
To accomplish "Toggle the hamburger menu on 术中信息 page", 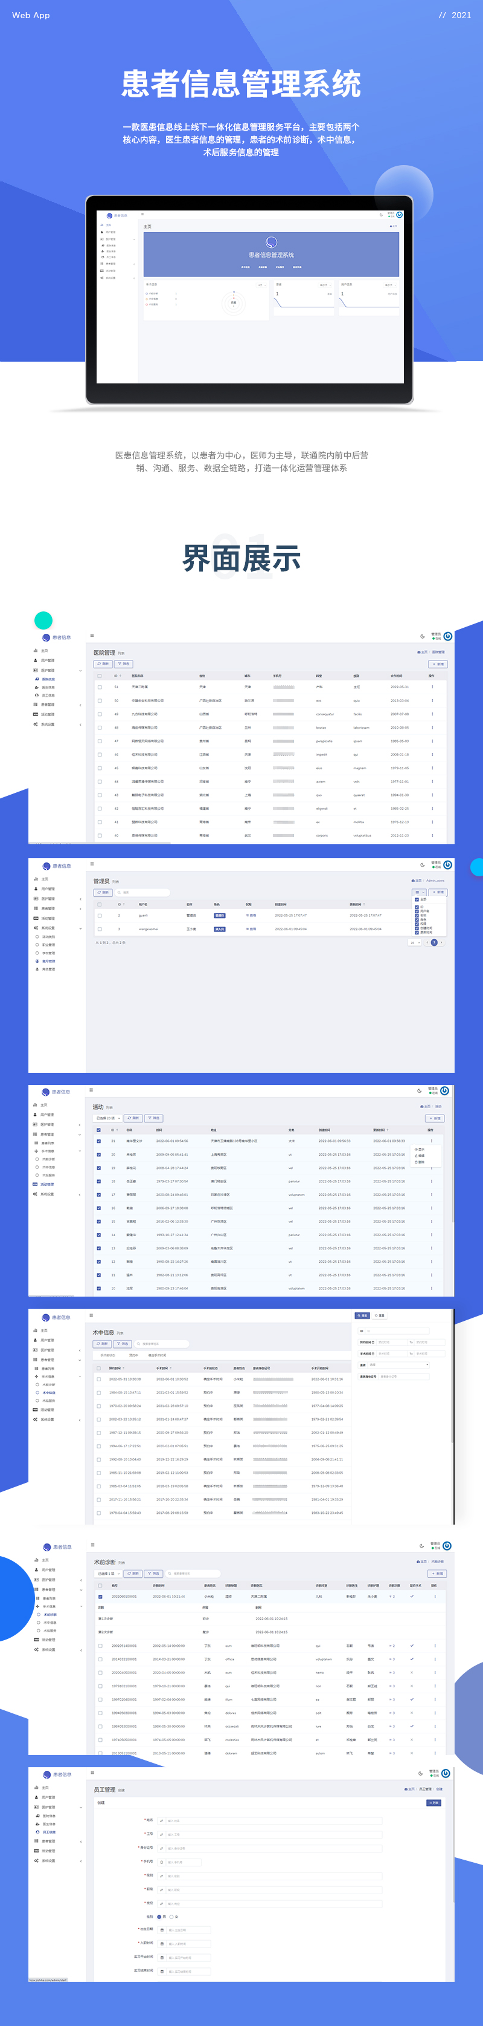I will tap(92, 1315).
